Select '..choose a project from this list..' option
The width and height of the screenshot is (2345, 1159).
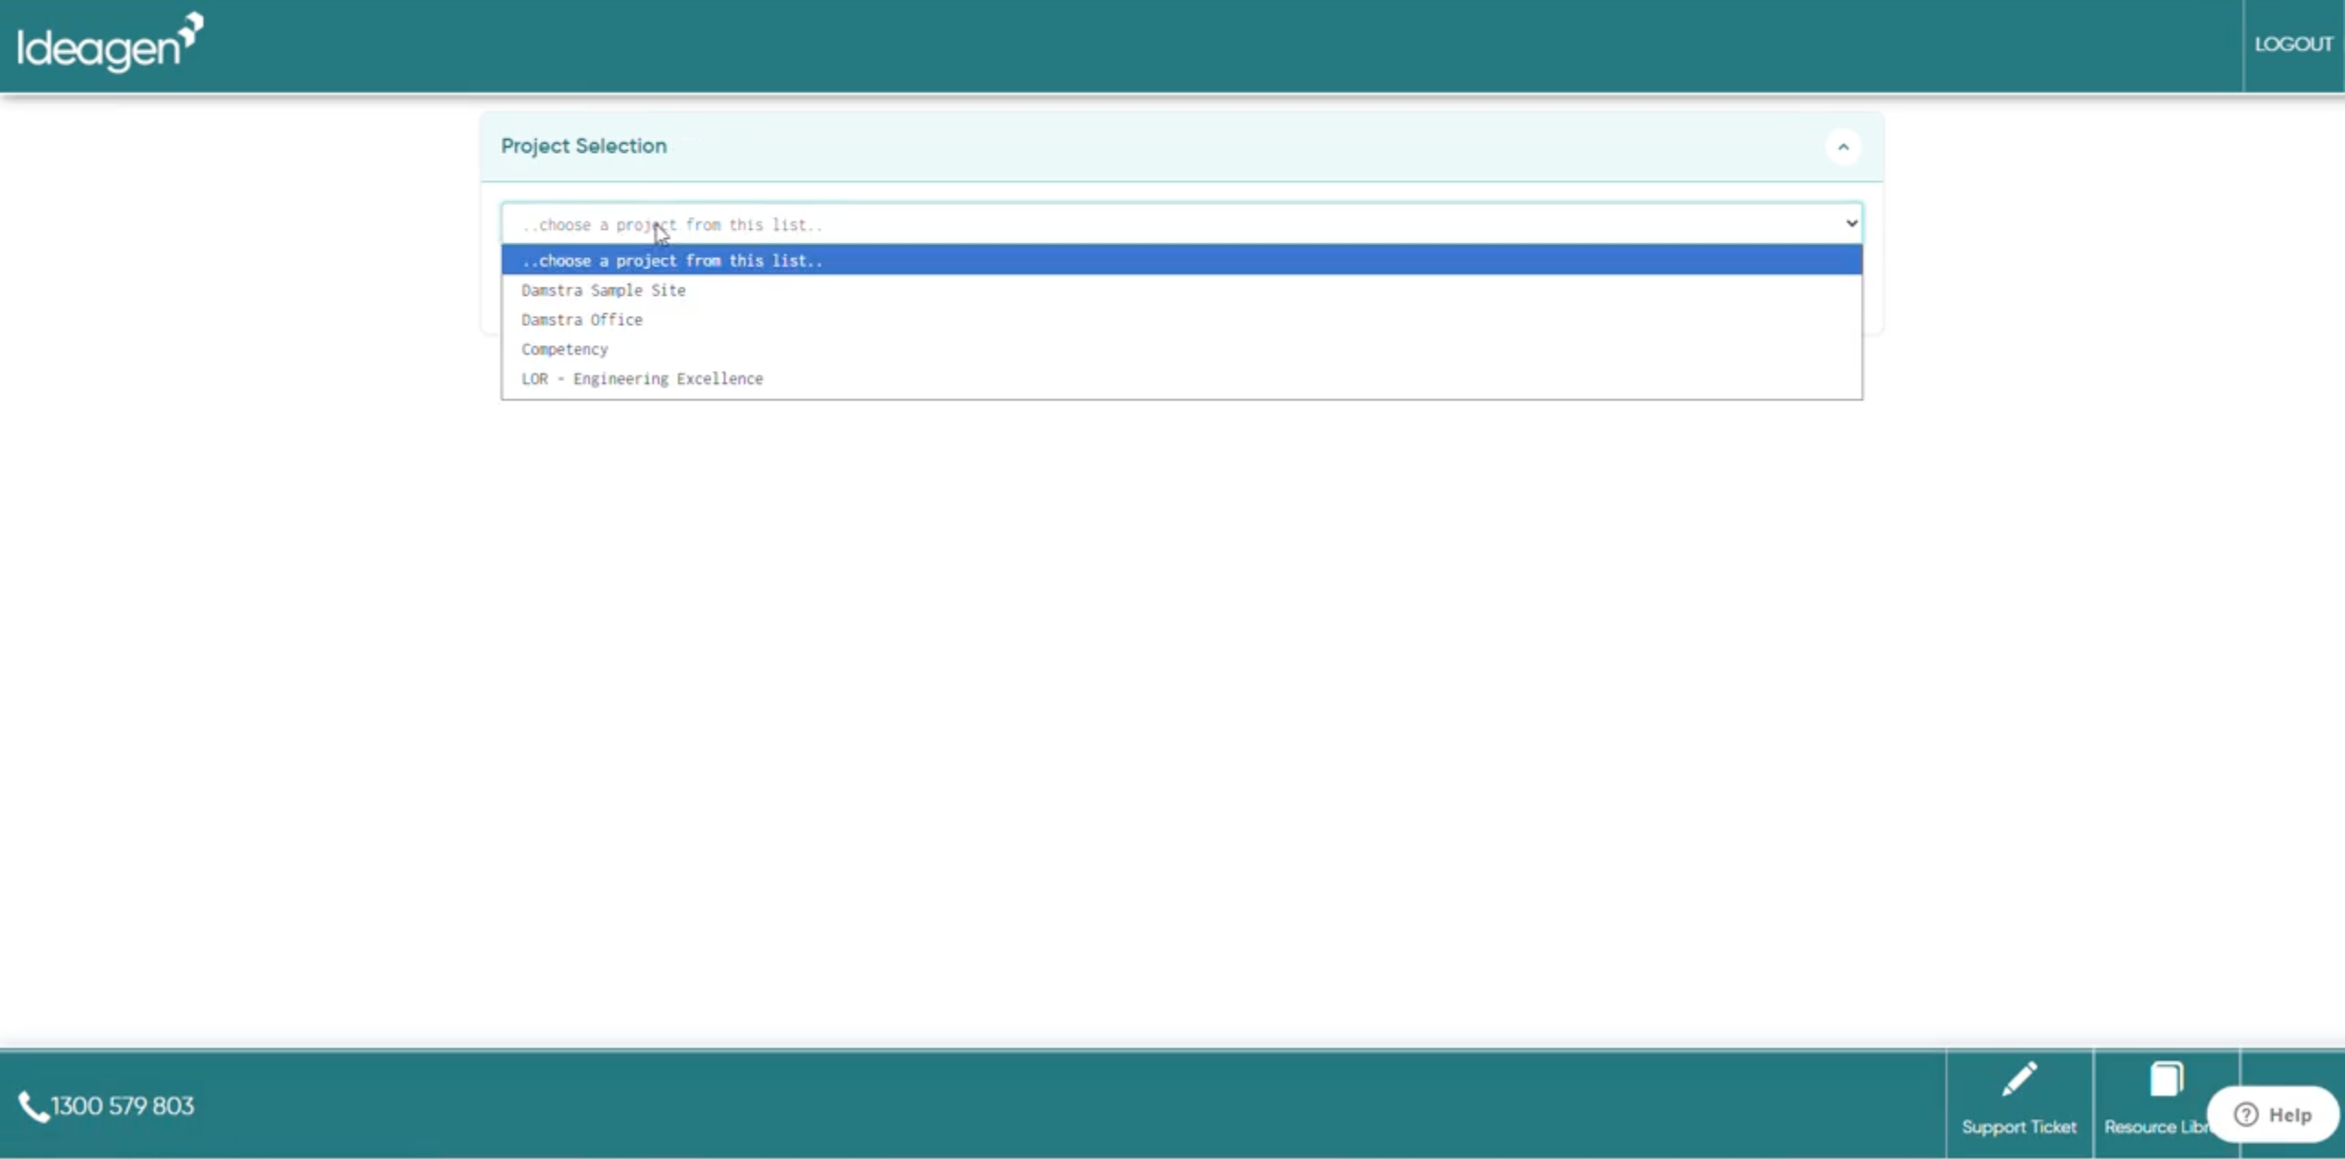click(1182, 260)
